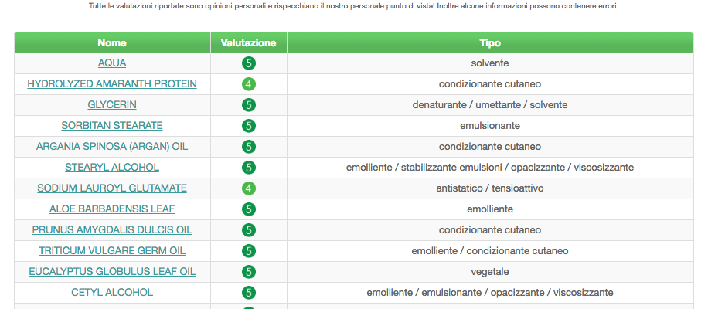Click the rating 5 badge for Stearyl Alcohol

point(248,168)
